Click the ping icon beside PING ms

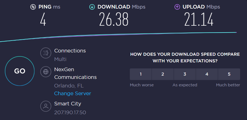(33, 7)
